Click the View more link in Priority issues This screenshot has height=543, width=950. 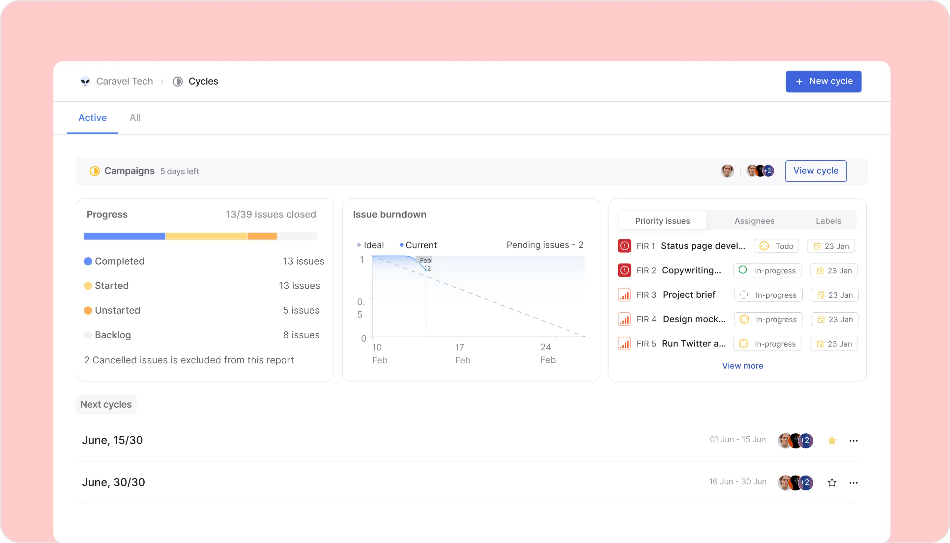[x=742, y=366]
